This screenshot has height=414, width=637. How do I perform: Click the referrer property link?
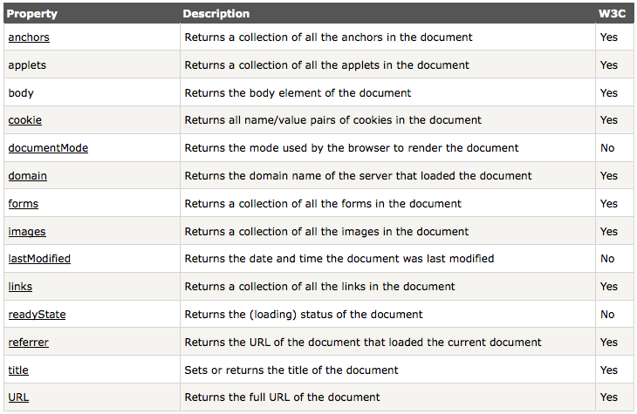click(x=29, y=343)
